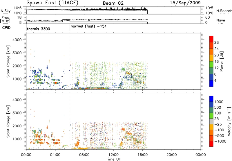Click the "16" tick on Power colorbar
232x161 pixels.
216,62
